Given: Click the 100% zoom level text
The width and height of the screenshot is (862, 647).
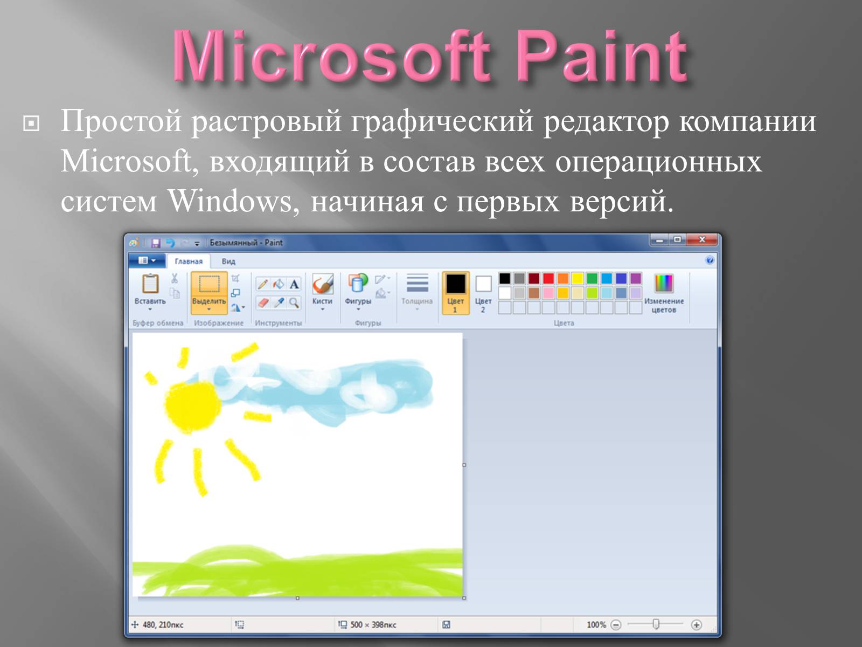Looking at the screenshot, I should [x=596, y=625].
